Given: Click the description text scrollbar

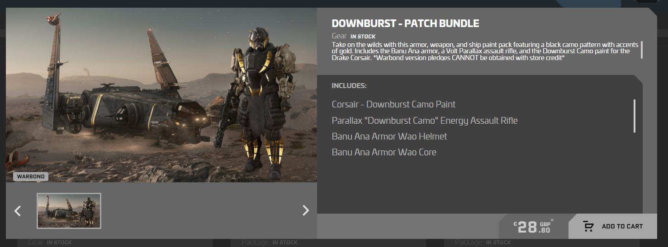Looking at the screenshot, I should (x=641, y=50).
